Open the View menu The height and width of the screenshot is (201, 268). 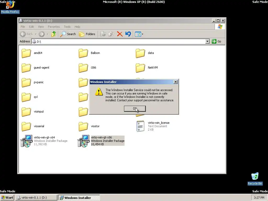click(x=41, y=27)
